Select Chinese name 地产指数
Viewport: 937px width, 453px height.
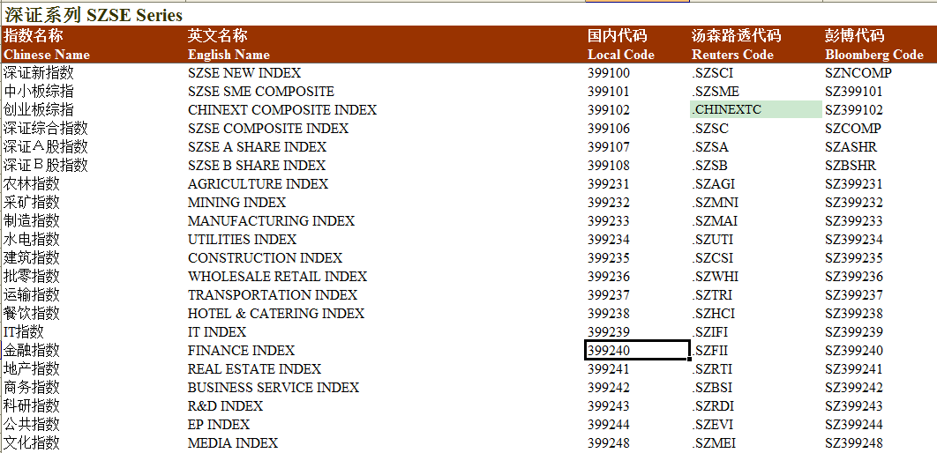tap(32, 369)
